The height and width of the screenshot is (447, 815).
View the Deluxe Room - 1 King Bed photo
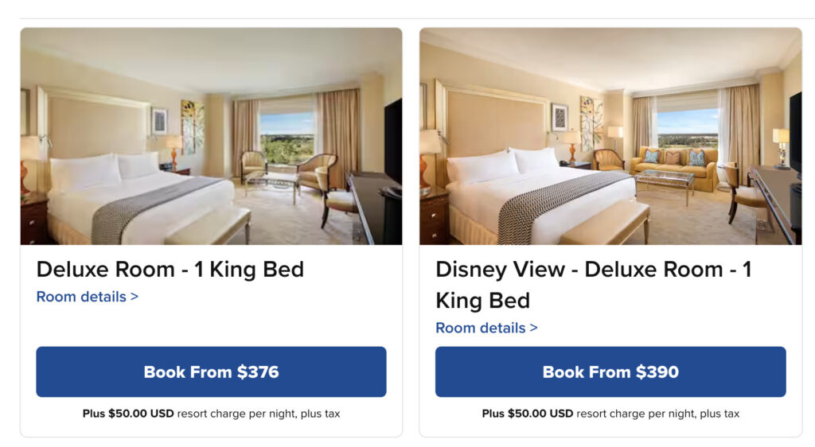[x=211, y=136]
